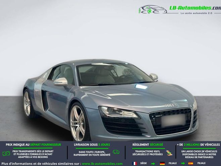Image resolution: width=221 pixels, height=166 pixels.
Task: Click the French flag icon
Action: (134, 163)
